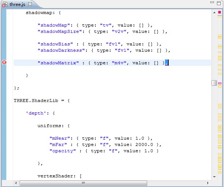Click on the "shadowDarkness" string
Screen dimensions: 224x187
61,50
